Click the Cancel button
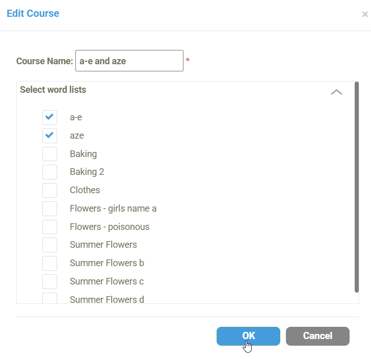This screenshot has width=371, height=363. click(317, 336)
